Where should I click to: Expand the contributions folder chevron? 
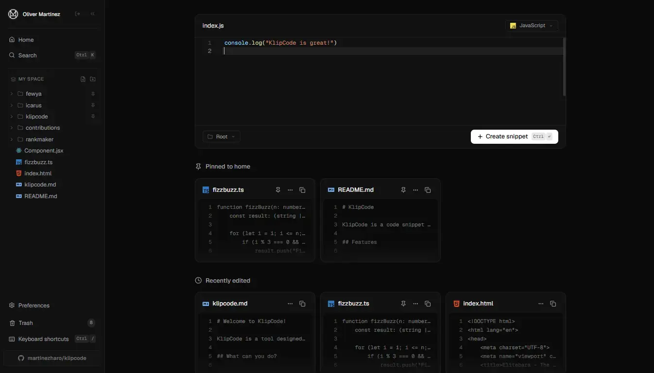11,128
